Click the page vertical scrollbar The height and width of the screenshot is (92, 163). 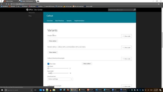pyautogui.click(x=162, y=40)
